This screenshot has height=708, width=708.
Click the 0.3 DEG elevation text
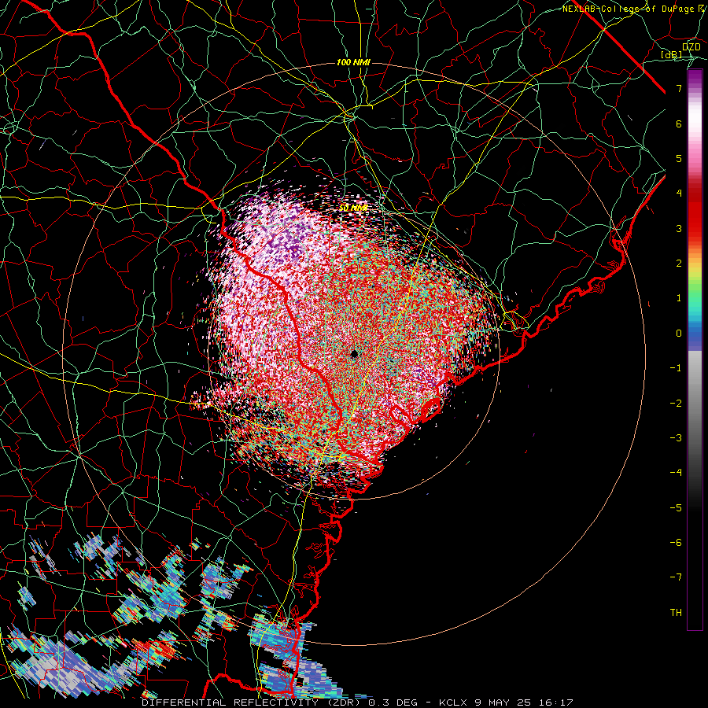click(395, 702)
